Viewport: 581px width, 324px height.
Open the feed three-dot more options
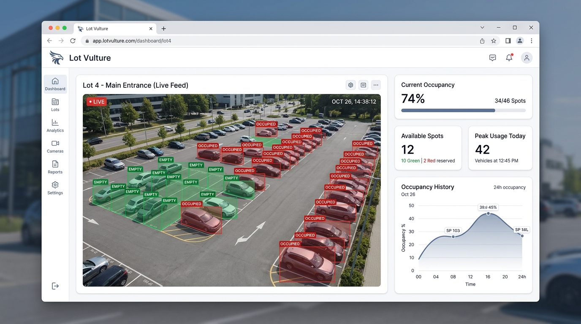tap(376, 85)
